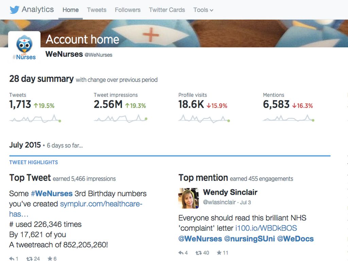
Task: Retweet Wendy Sinclair's top mention
Action: tap(198, 253)
